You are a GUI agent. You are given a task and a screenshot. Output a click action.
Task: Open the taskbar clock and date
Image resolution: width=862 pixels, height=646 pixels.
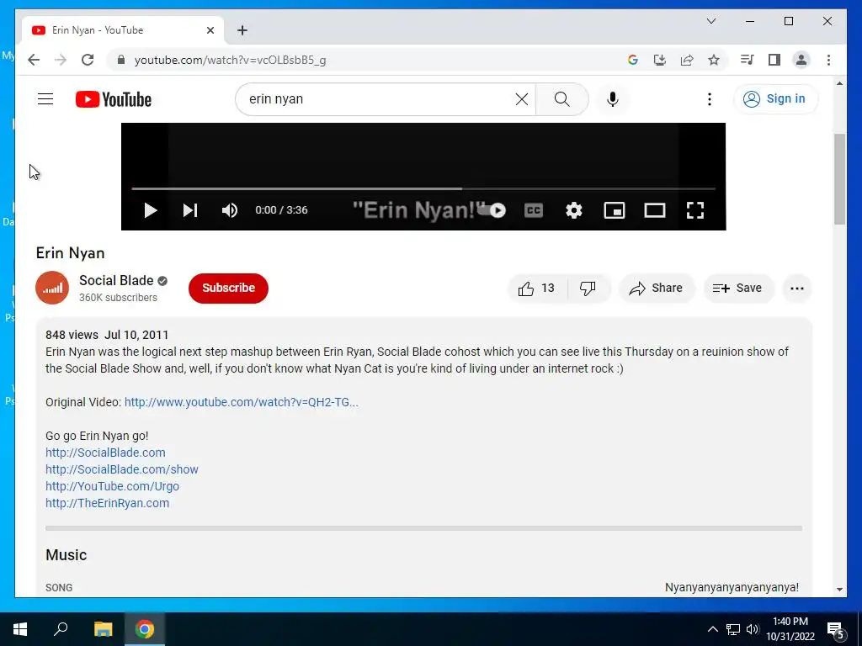(790, 629)
